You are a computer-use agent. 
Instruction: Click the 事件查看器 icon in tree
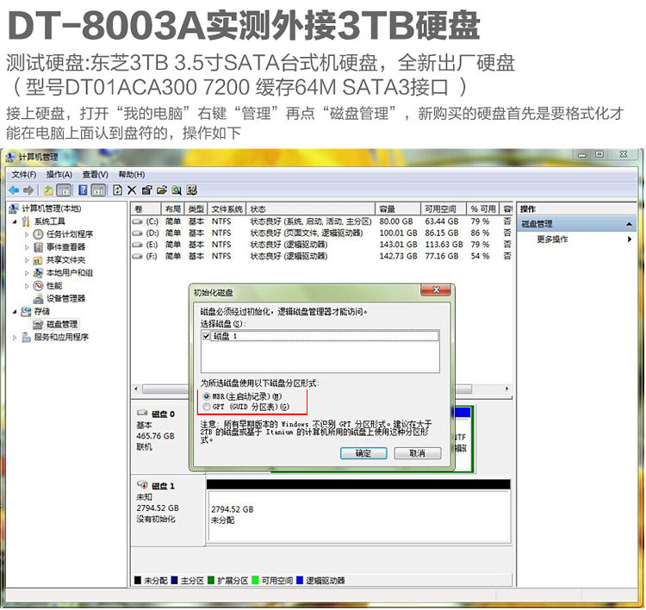[x=38, y=247]
